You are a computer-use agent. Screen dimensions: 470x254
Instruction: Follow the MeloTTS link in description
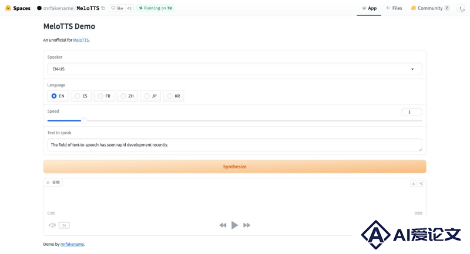click(81, 40)
